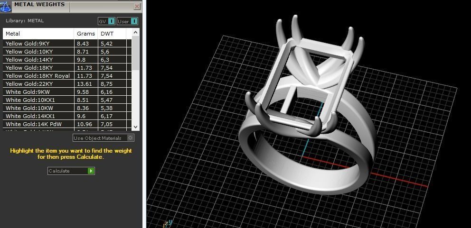Viewport: 471px width, 228px height.
Task: Click the Metal Weights scale icon
Action: [x=5, y=6]
